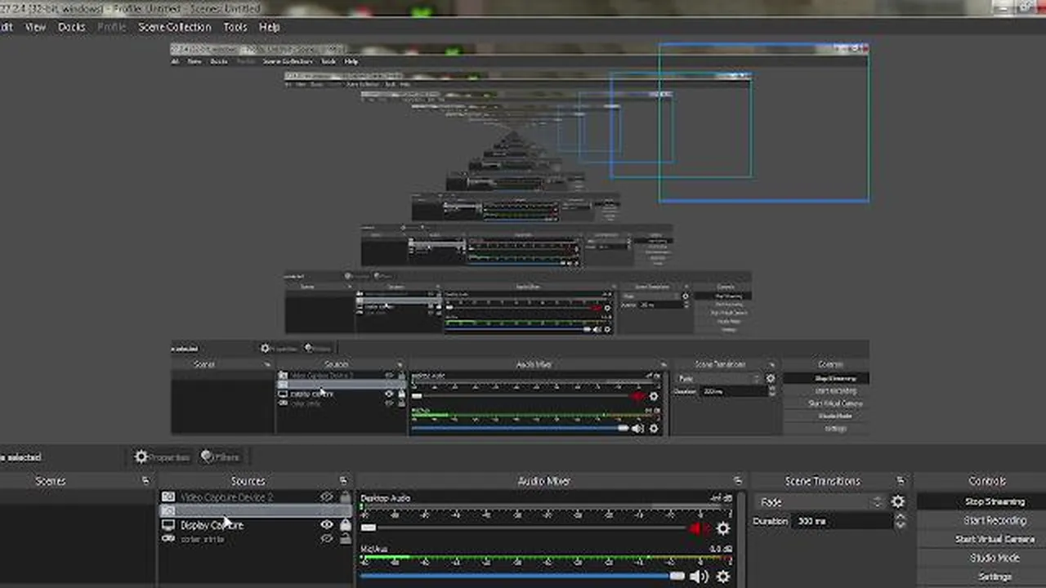Open Desktop Audio gear settings
Screen dimensions: 1046x588
click(722, 529)
